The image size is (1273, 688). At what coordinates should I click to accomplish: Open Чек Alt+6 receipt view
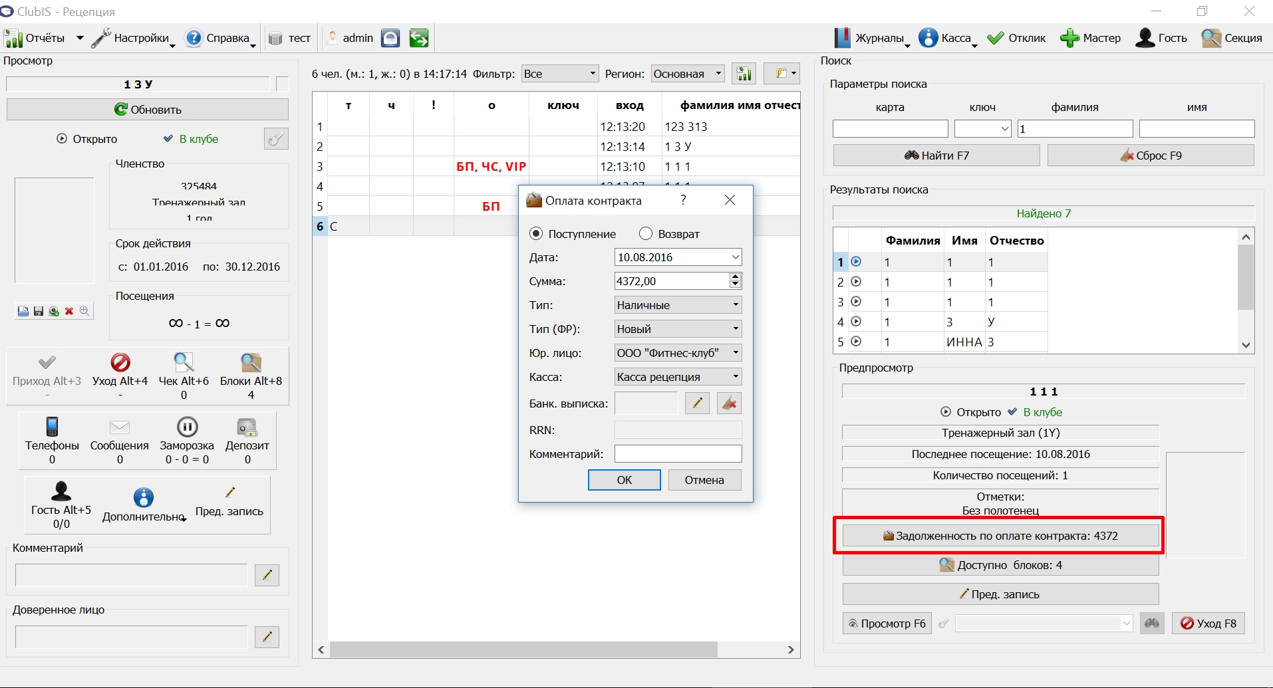[x=184, y=376]
